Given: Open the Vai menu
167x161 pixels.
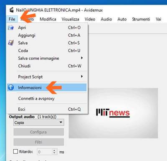Looking at the screenshot, I should point(158,19).
